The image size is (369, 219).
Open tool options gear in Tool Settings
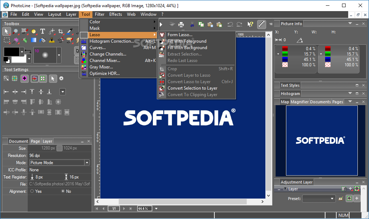pyautogui.click(x=61, y=78)
